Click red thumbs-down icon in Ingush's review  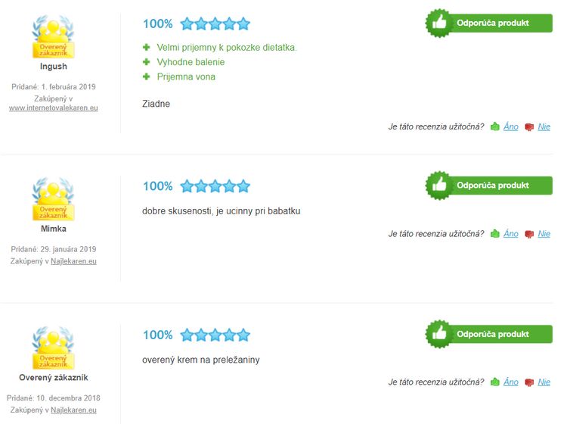[x=529, y=127]
